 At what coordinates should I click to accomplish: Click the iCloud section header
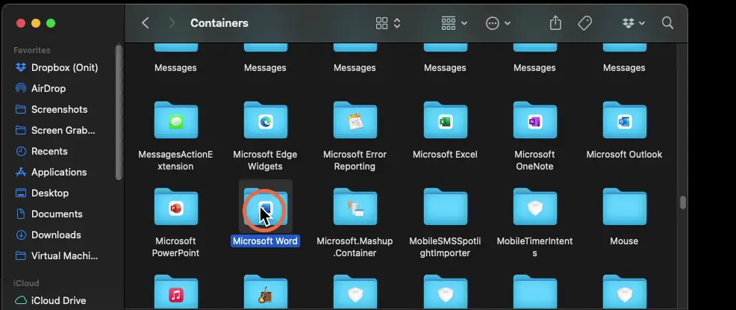26,283
